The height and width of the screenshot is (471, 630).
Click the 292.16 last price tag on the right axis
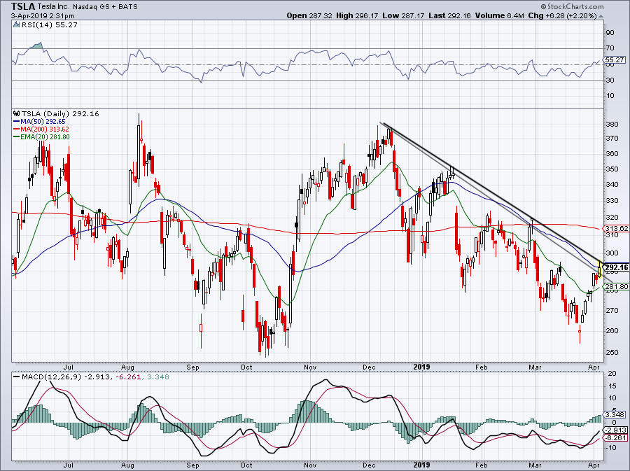coord(616,267)
